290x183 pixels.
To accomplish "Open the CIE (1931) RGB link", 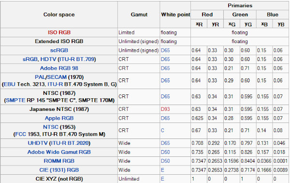I will click(x=59, y=170).
